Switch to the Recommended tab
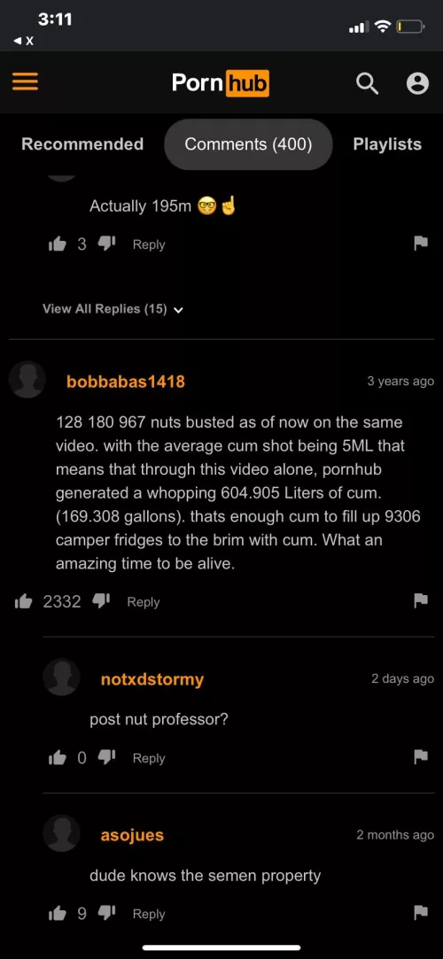Screen dimensions: 443x959 82,144
